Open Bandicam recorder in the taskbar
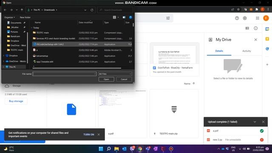This screenshot has width=272, height=153. (171, 149)
